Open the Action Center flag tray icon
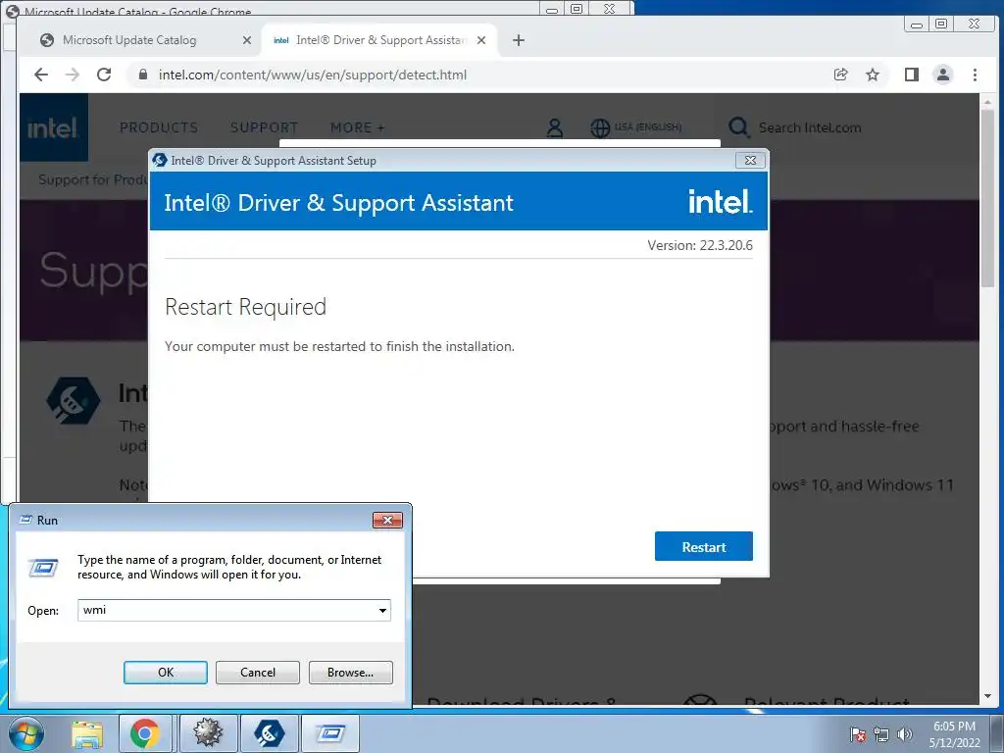The height and width of the screenshot is (753, 1004). (858, 734)
